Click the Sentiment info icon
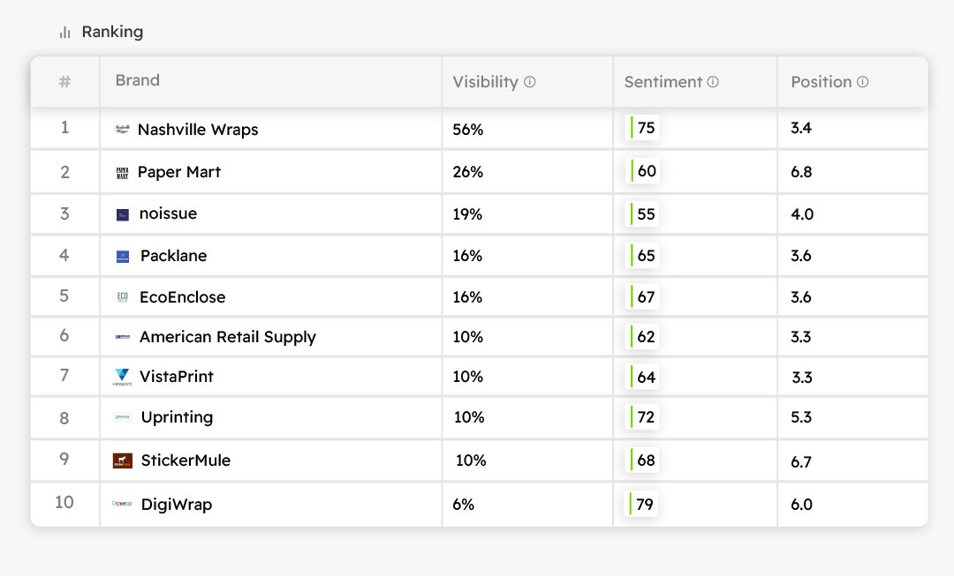 713,82
